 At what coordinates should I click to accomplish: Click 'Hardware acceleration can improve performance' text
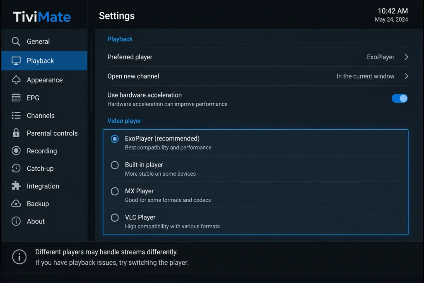167,104
